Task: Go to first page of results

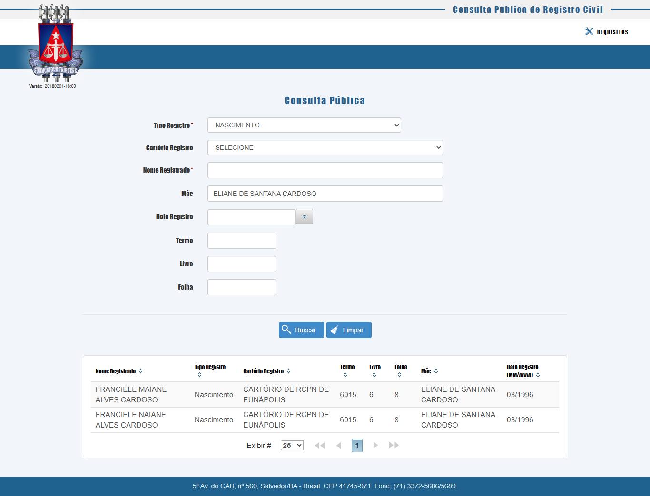Action: tap(320, 446)
